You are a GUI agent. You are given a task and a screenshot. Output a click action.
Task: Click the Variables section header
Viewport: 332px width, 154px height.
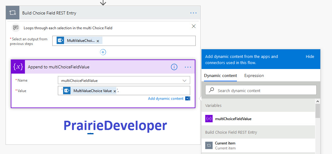pos(258,105)
